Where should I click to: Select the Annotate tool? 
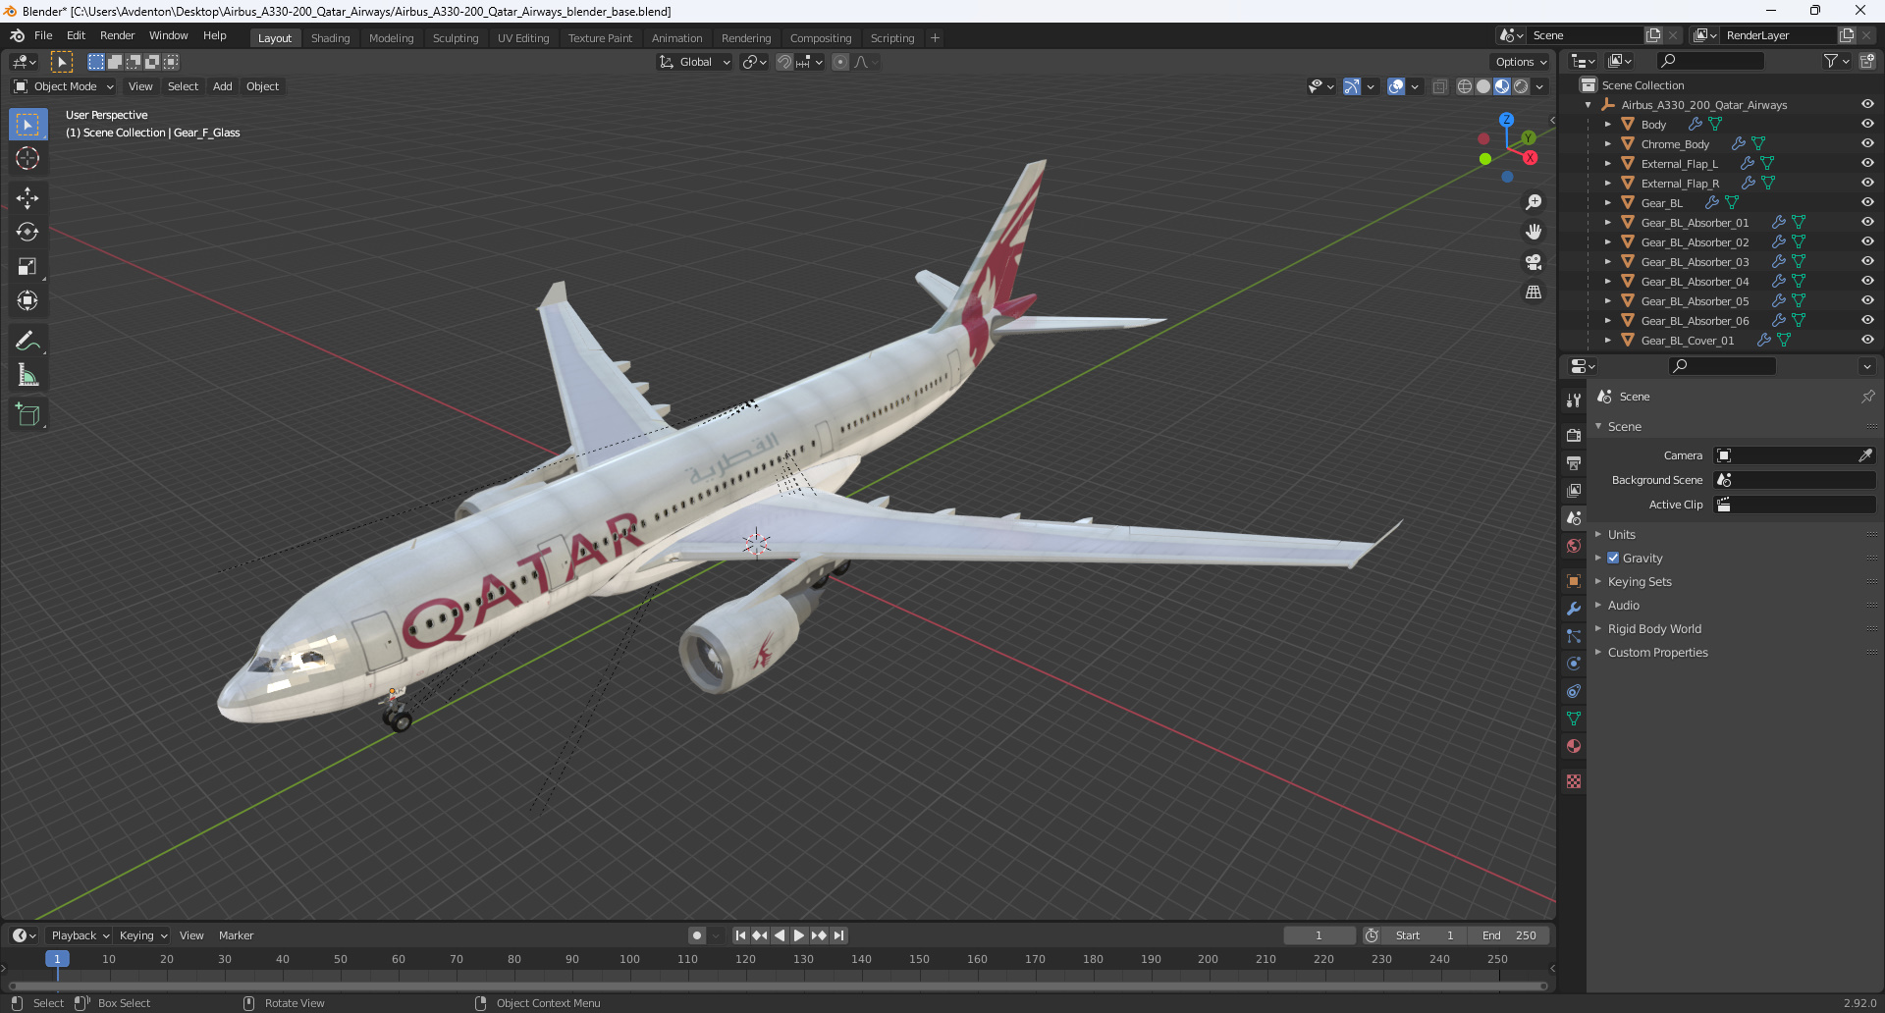27,341
